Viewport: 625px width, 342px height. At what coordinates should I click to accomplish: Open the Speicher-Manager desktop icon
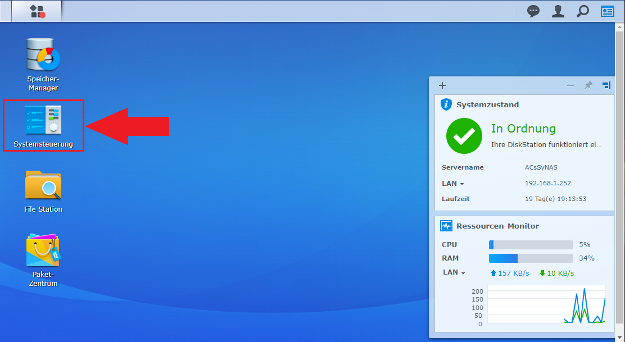pos(43,56)
